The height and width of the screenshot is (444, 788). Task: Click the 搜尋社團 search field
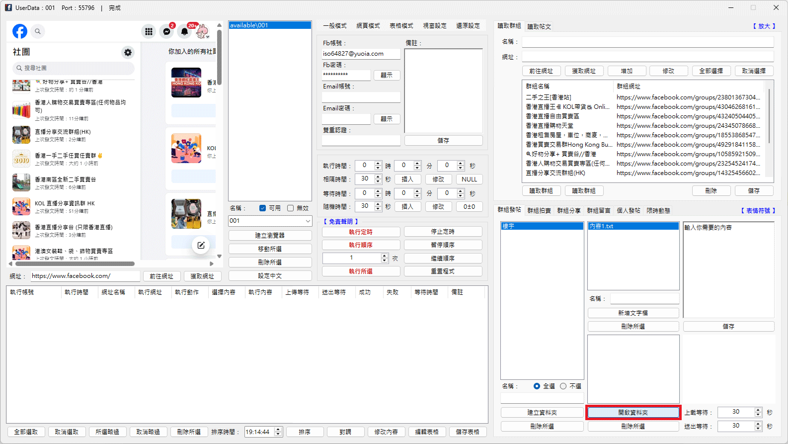click(74, 68)
